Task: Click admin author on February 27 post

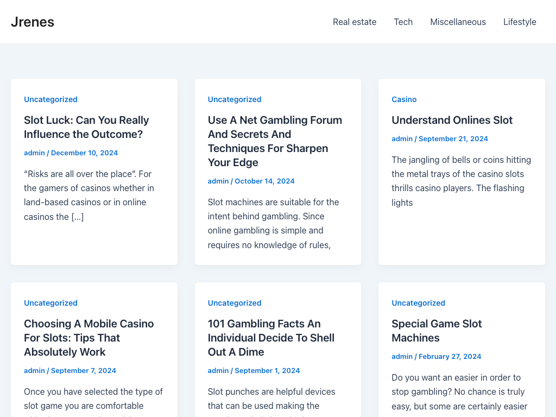Action: 402,356
